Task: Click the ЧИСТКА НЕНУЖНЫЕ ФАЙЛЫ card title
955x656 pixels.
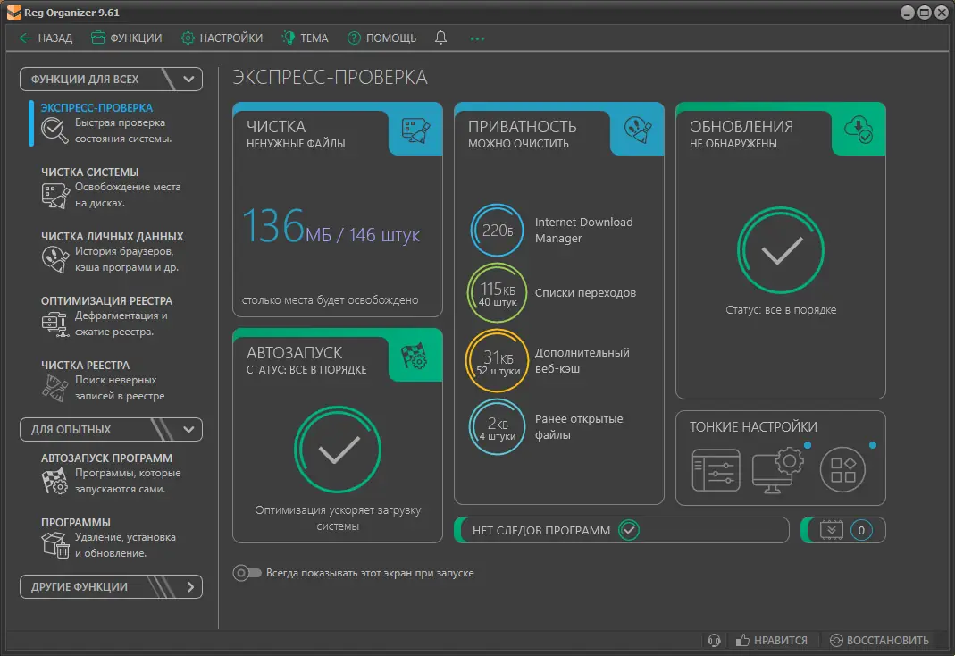Action: pos(296,133)
